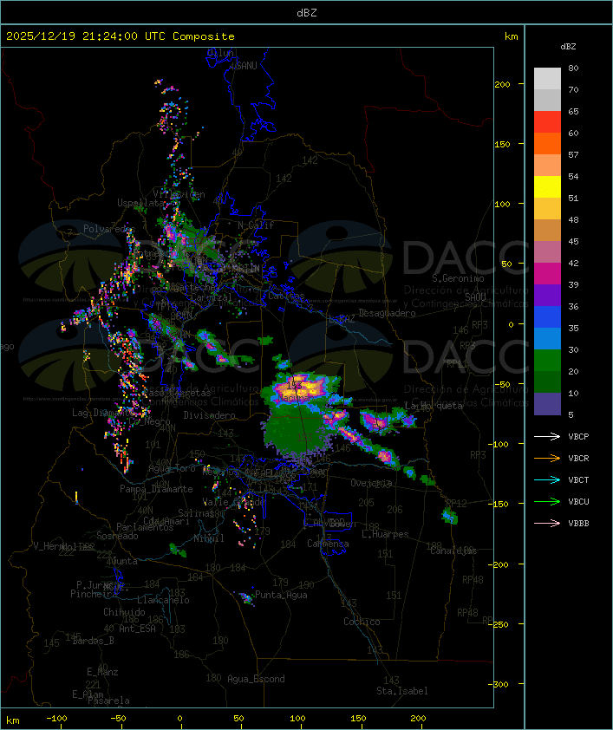The image size is (613, 730).
Task: Click the cyan VBCT arrow icon
Action: tap(547, 479)
